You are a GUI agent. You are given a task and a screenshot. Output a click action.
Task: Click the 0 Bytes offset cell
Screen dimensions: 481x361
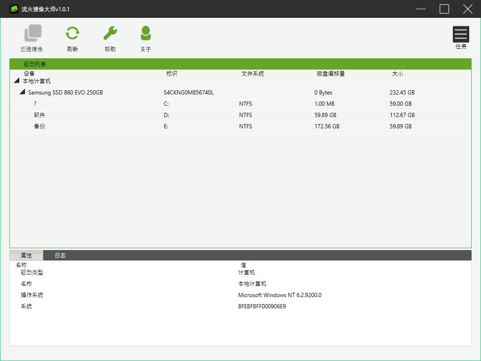point(323,93)
